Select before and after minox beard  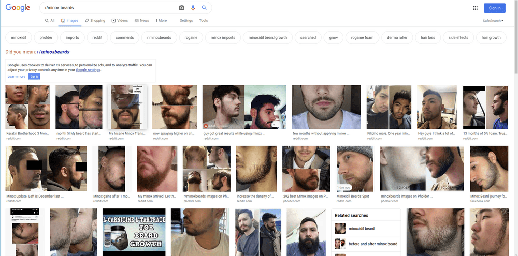(x=366, y=244)
